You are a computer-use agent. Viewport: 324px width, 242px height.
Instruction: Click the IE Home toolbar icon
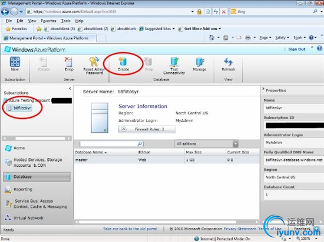point(211,38)
